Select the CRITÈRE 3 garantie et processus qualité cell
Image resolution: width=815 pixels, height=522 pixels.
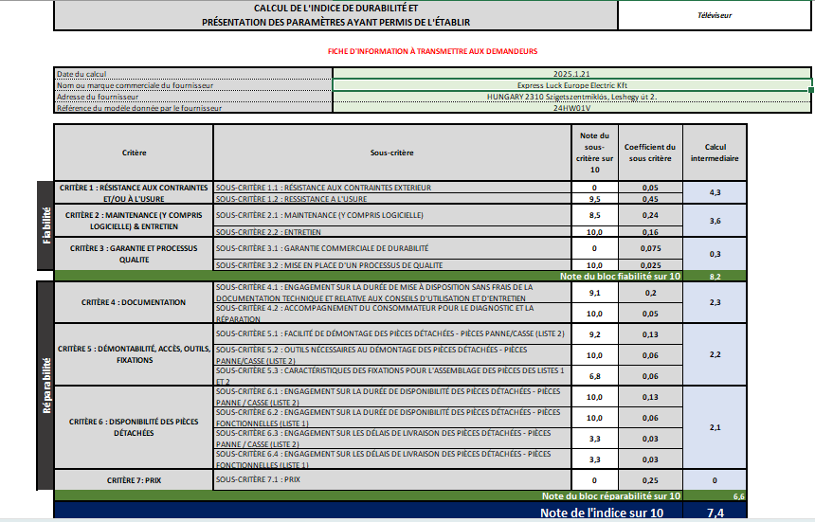[x=135, y=254]
